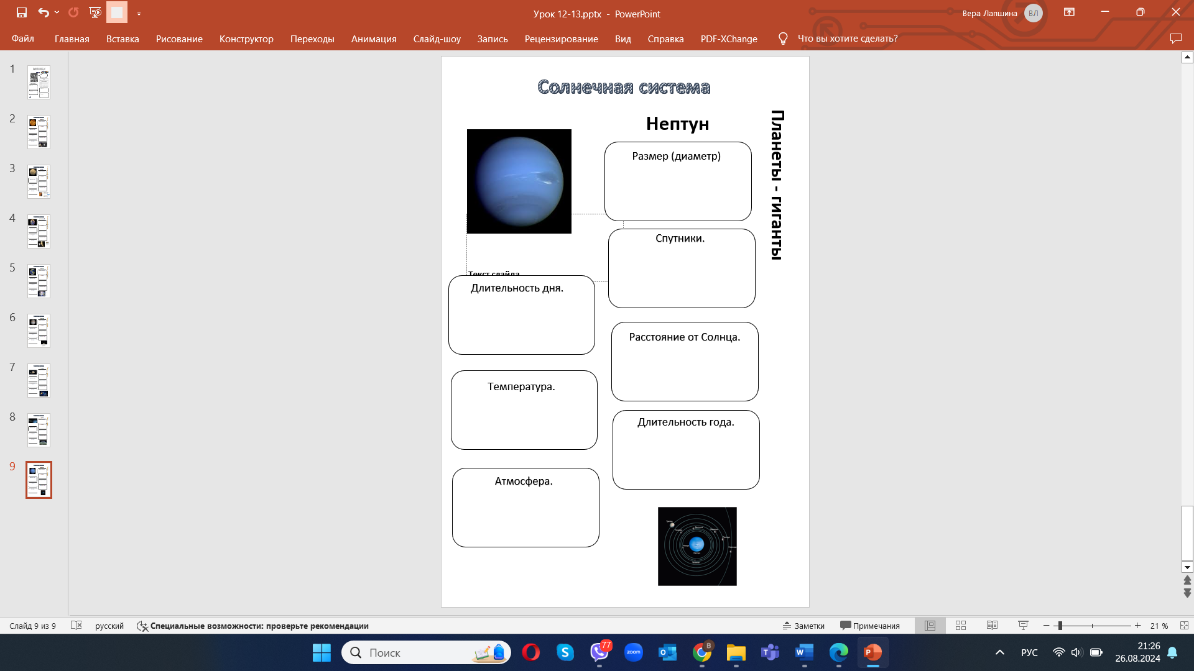Save the presentation with the floppy disk icon

point(22,12)
